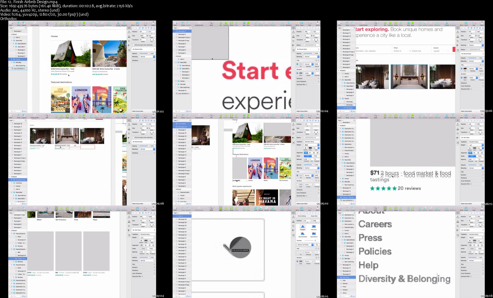The image size is (493, 298).
Task: Select the Straight point type icon
Action: click(303, 227)
